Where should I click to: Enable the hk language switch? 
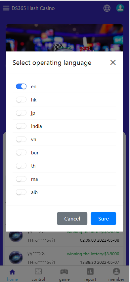(21, 100)
